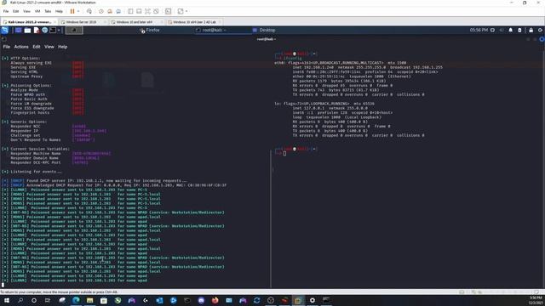Viewport: 545px width, 306px height.
Task: Click the Send Ctrl+Alt+Del toolbar icon
Action: (x=89, y=11)
